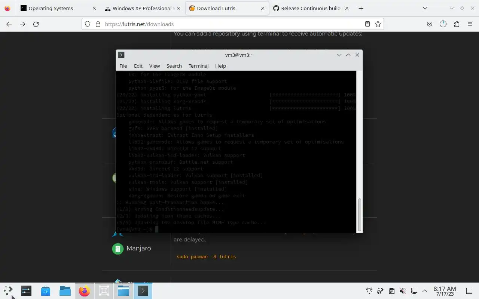The image size is (479, 299).
Task: Switch to Windows XP Professional tab
Action: tap(143, 8)
